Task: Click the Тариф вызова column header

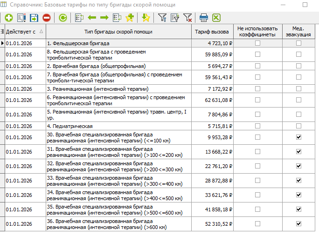Action: 211,32
